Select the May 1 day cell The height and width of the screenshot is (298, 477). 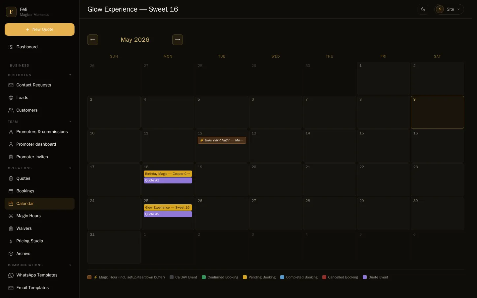384,78
